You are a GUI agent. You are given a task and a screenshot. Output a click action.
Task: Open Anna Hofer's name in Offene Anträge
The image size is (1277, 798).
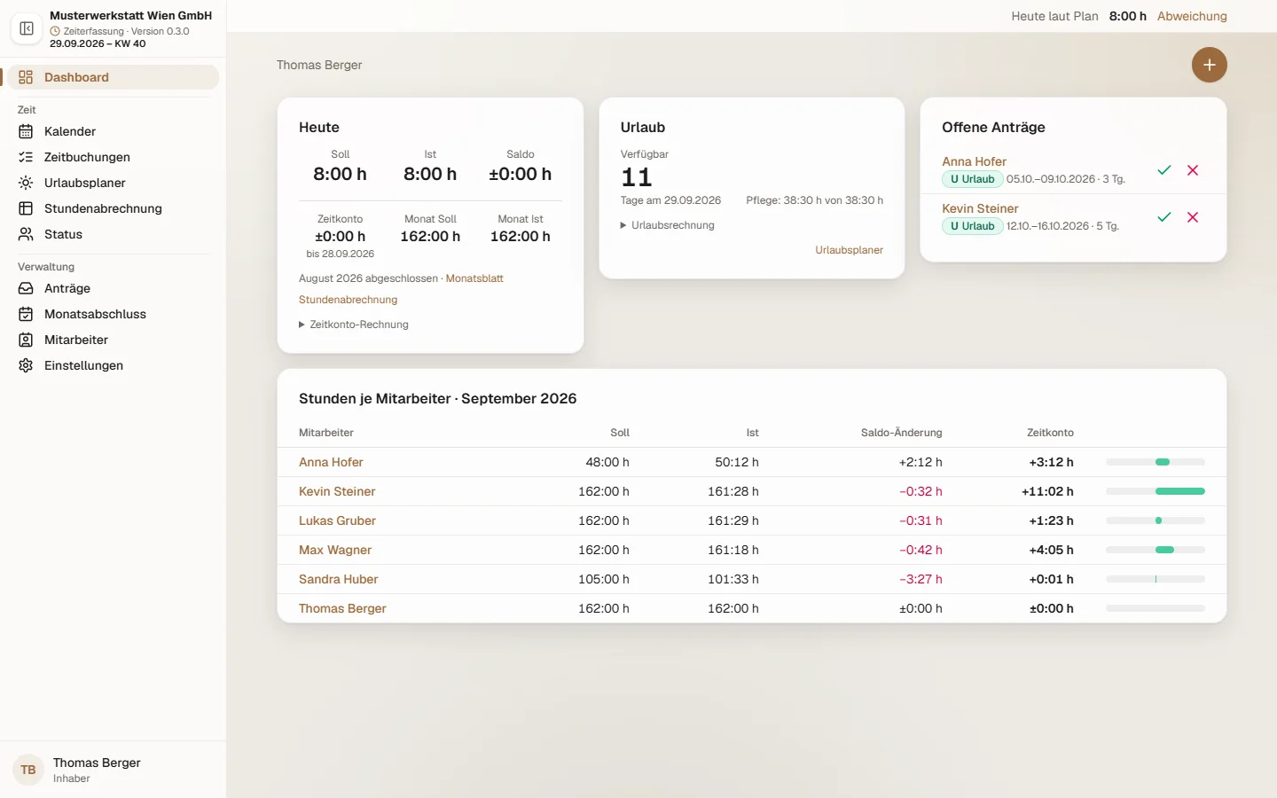pos(974,161)
